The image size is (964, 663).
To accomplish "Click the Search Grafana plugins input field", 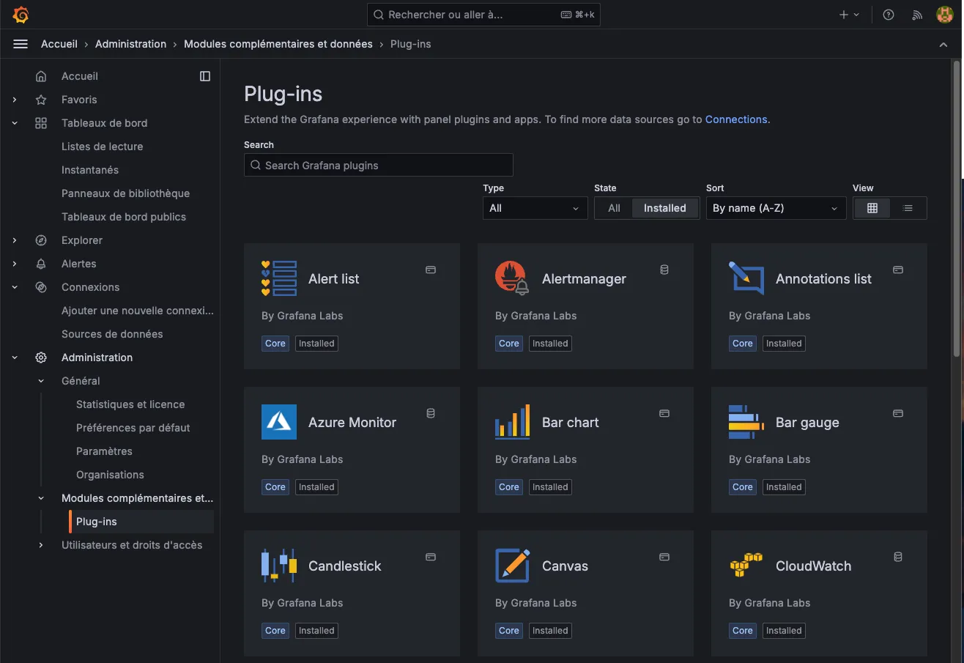I will click(x=378, y=164).
